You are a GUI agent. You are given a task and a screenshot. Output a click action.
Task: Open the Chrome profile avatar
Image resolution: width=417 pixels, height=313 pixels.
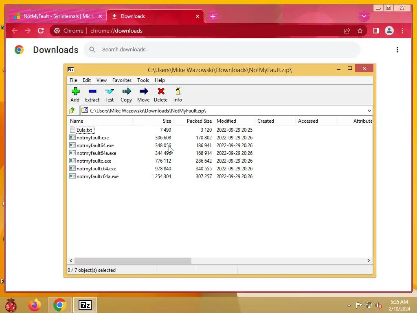pos(389,31)
